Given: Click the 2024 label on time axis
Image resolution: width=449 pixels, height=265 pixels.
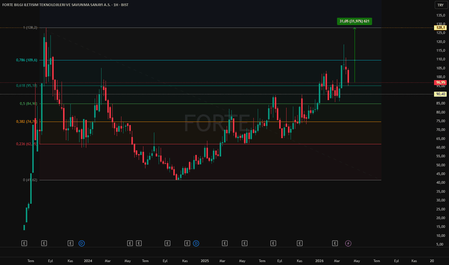Looking at the screenshot, I should point(88,261).
